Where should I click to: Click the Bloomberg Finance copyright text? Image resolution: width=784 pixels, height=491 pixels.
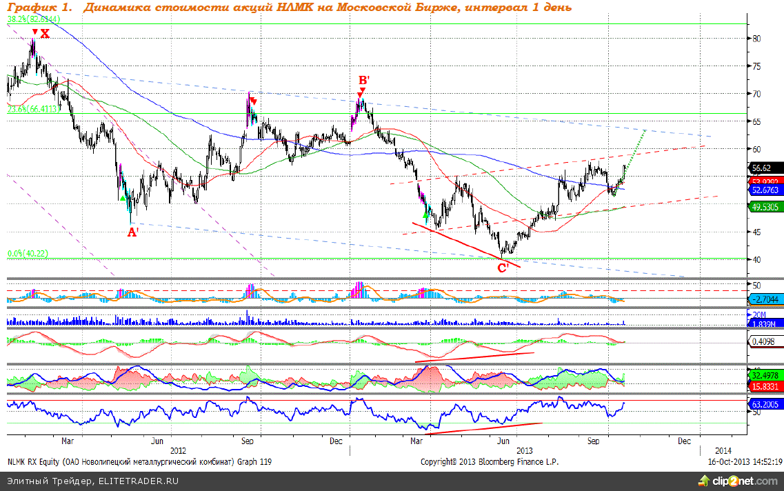[x=488, y=461]
